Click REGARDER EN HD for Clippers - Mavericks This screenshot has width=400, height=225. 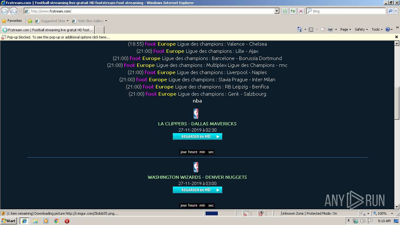pos(197,137)
